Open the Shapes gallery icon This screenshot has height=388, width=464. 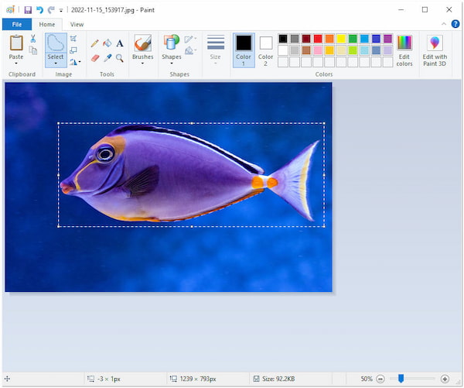[x=172, y=42]
